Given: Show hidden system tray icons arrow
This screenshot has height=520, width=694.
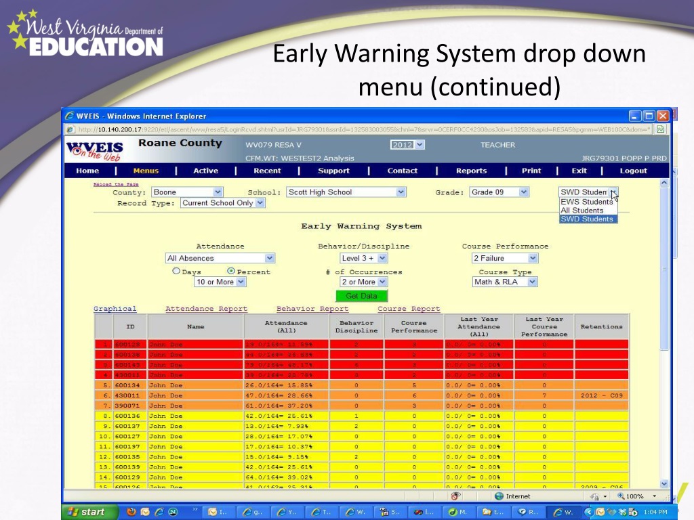Looking at the screenshot, I should (589, 512).
